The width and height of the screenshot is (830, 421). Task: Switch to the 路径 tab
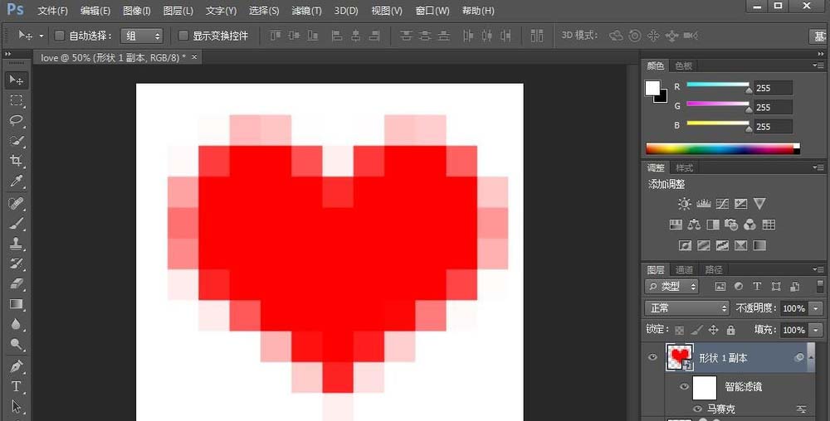[x=714, y=270]
